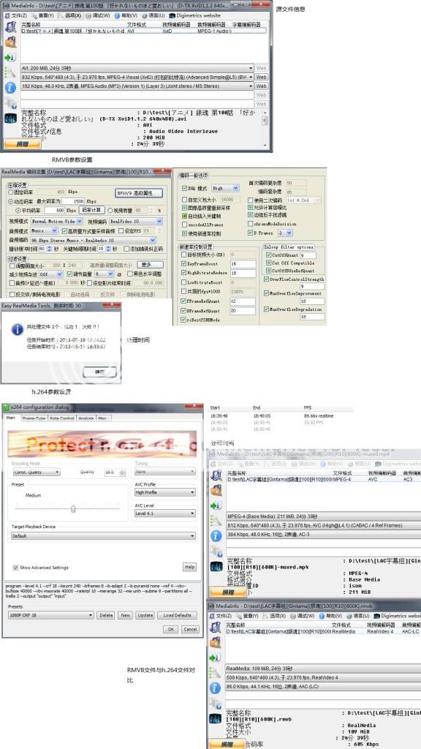Screen dimensions: 421x749
Task: Click the 最大码率为 1500 input field
Action: pos(72,201)
